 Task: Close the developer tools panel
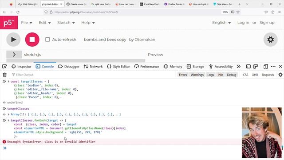[280, 67]
